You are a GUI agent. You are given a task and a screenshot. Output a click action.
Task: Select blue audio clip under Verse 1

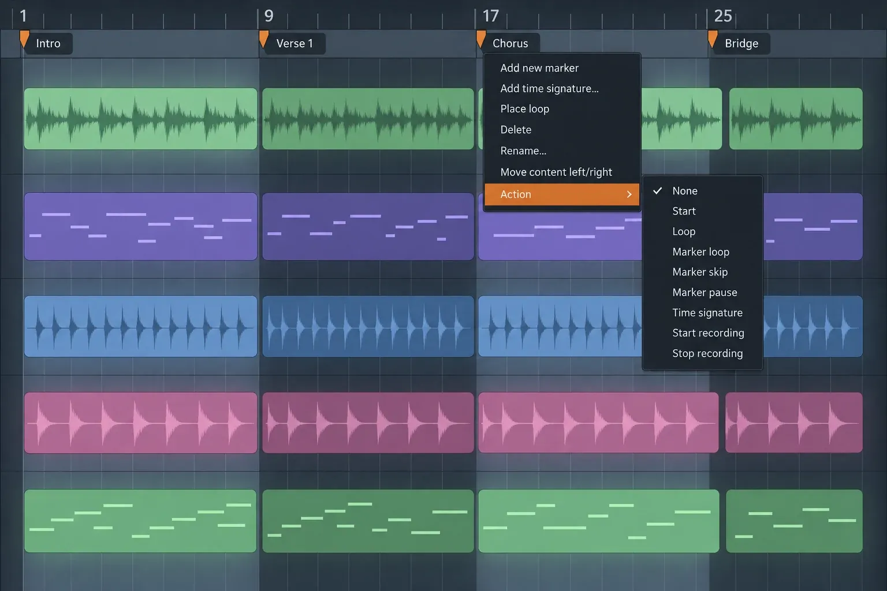coord(368,326)
